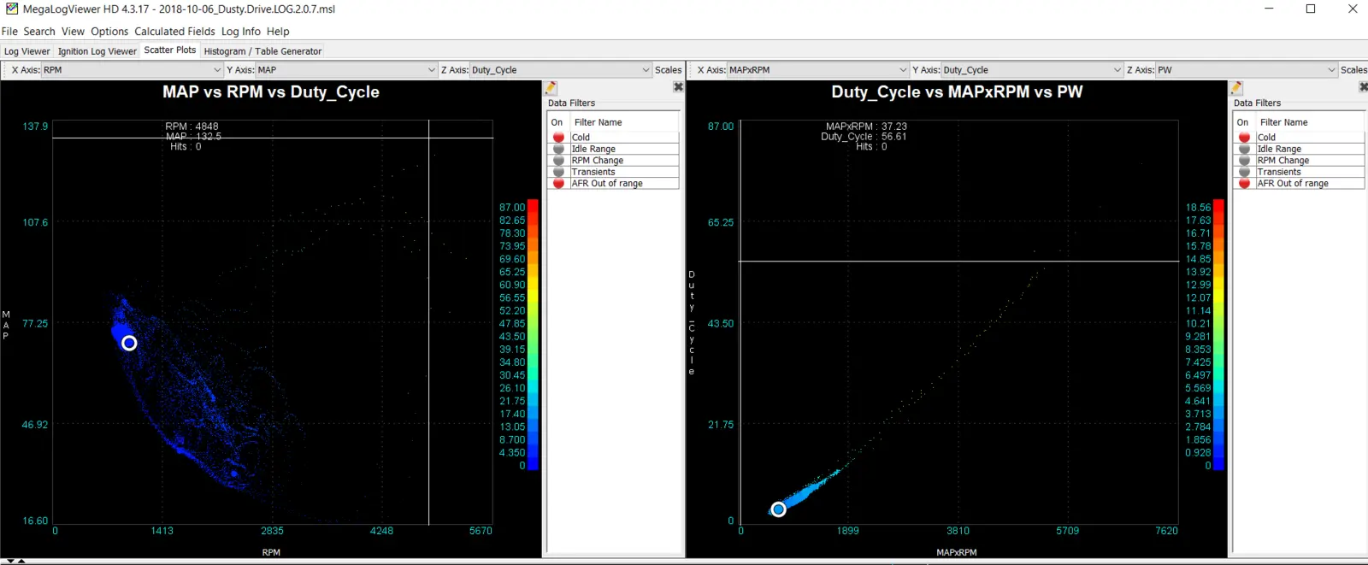Click the 'Duty_Cycle vs MAPxRPM vs PW' plot title
The height and width of the screenshot is (565, 1368).
[957, 91]
